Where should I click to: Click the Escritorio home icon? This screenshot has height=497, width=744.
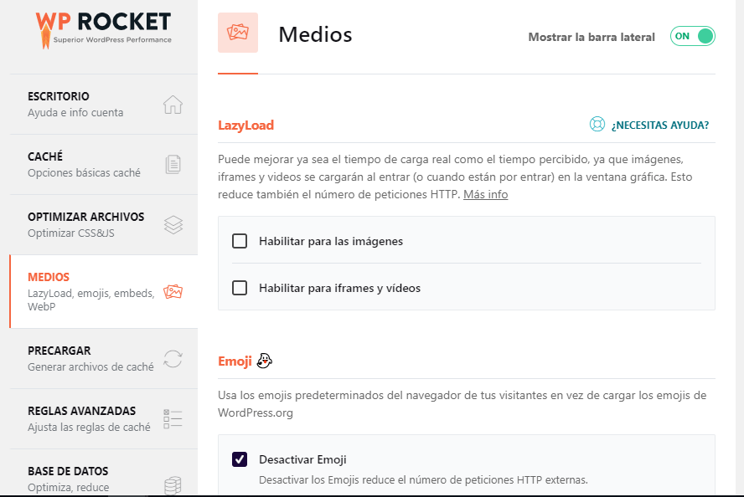[x=173, y=105]
